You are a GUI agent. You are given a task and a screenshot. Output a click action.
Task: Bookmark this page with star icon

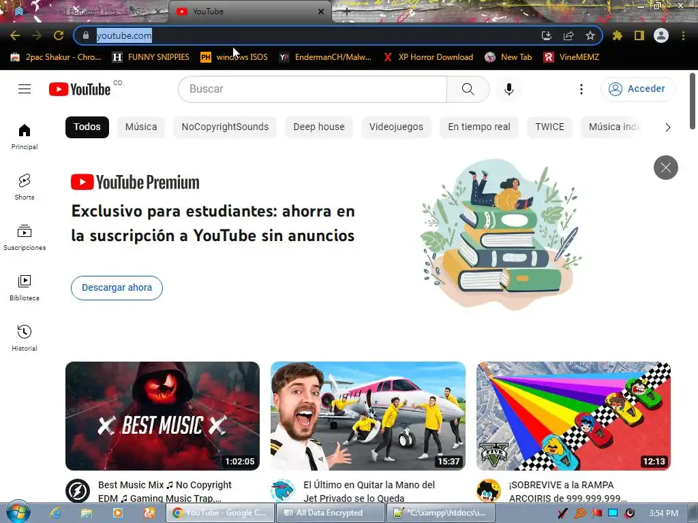click(590, 35)
